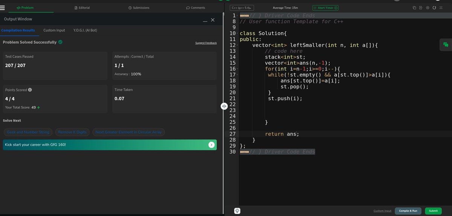Switch to the Problem tab

25,8
